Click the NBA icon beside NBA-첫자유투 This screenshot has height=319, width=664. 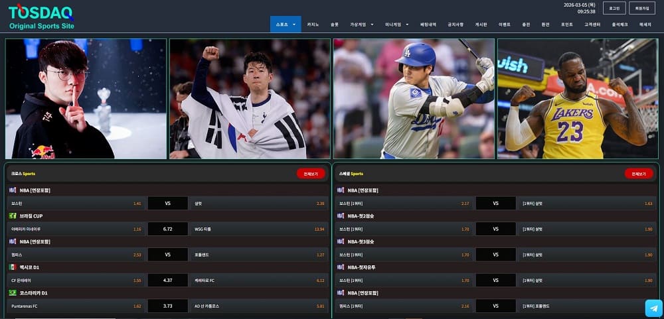click(x=341, y=267)
